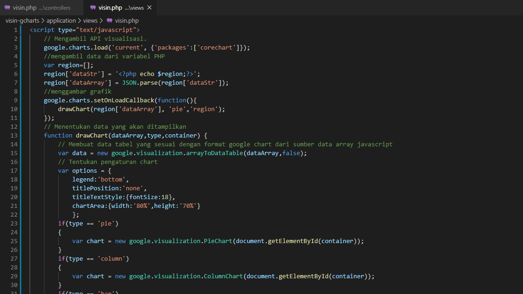This screenshot has height=294, width=523.
Task: Click '$region' PHP variable on line 6
Action: pyautogui.click(x=170, y=74)
